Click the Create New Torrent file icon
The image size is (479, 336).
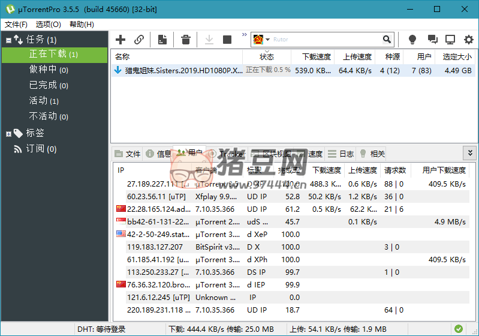(x=162, y=40)
